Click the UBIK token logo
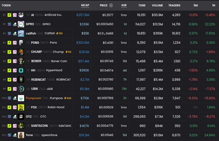Screen dimensions: 219x141 point(21,89)
